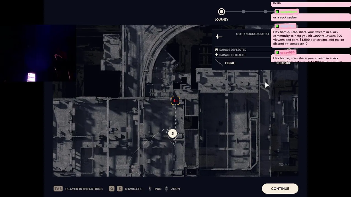Viewport: 351px width, 197px height.
Task: Click the PAN label
Action: (x=158, y=189)
